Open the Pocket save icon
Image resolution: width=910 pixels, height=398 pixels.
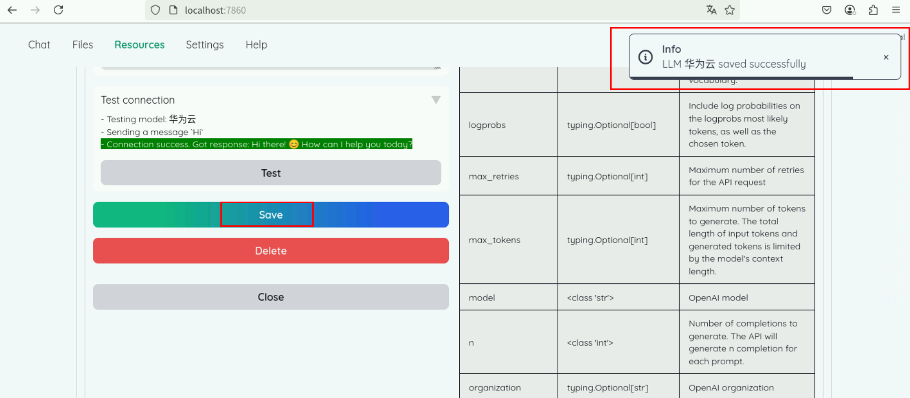click(827, 10)
